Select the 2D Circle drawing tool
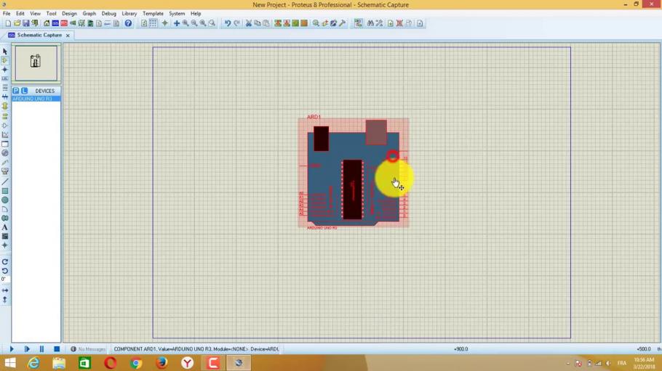The height and width of the screenshot is (371, 662). [x=5, y=200]
